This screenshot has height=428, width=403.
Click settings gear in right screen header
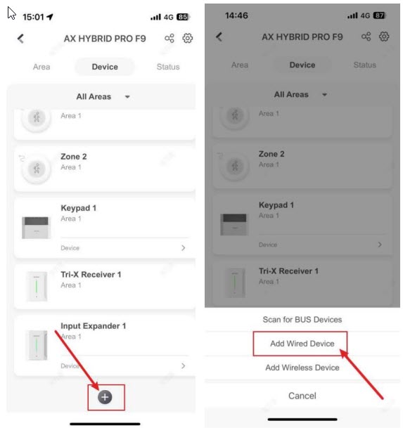[384, 37]
